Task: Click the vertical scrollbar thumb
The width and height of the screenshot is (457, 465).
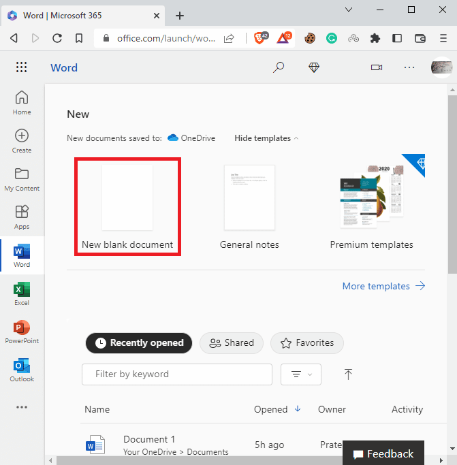Action: pyautogui.click(x=452, y=184)
